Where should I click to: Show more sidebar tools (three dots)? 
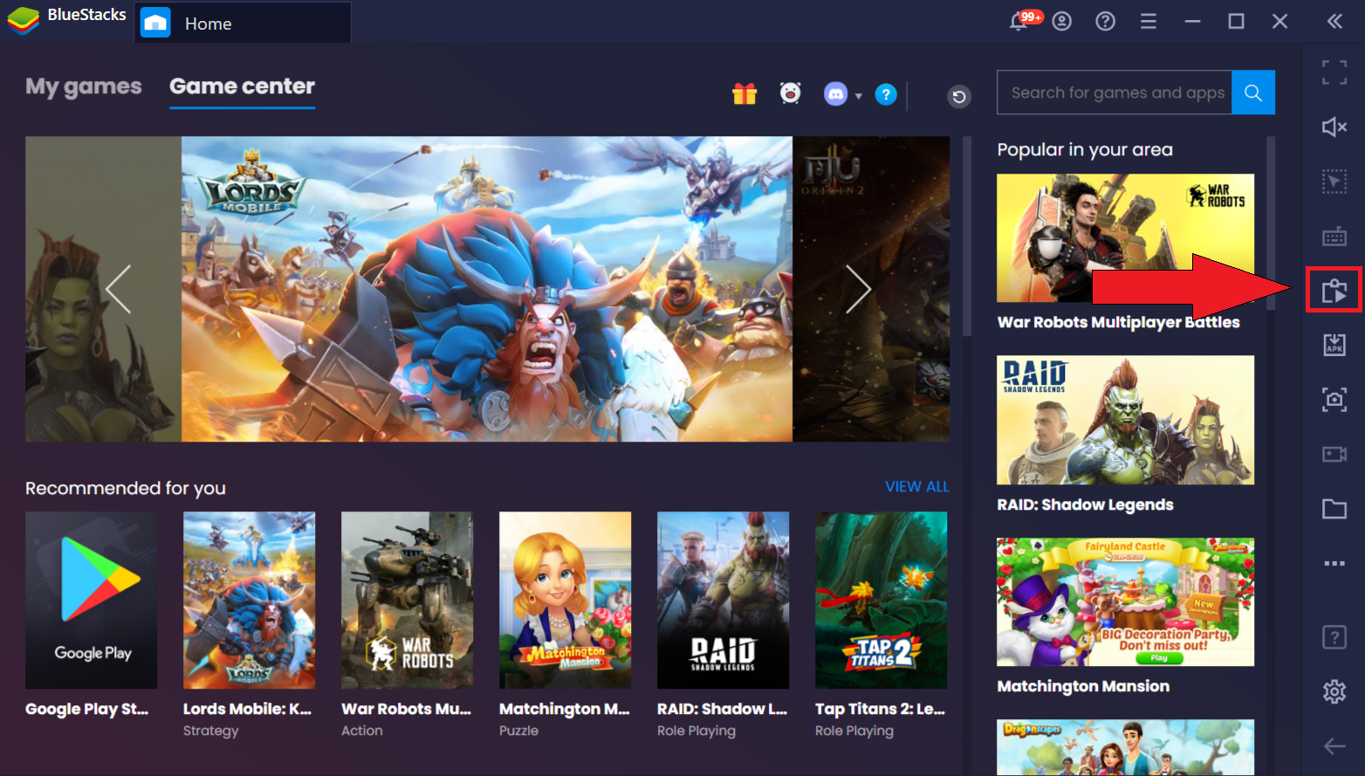(x=1334, y=563)
